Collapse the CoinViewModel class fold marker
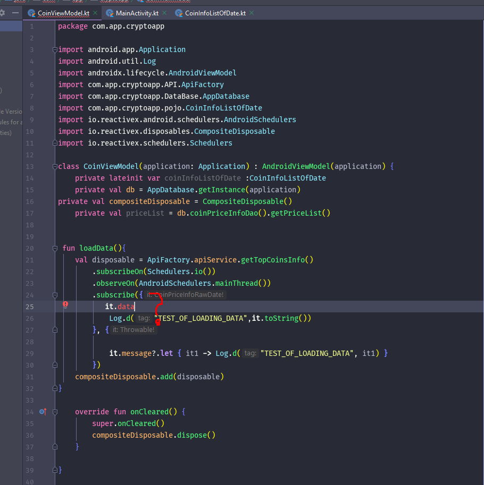This screenshot has width=484, height=485. point(55,166)
